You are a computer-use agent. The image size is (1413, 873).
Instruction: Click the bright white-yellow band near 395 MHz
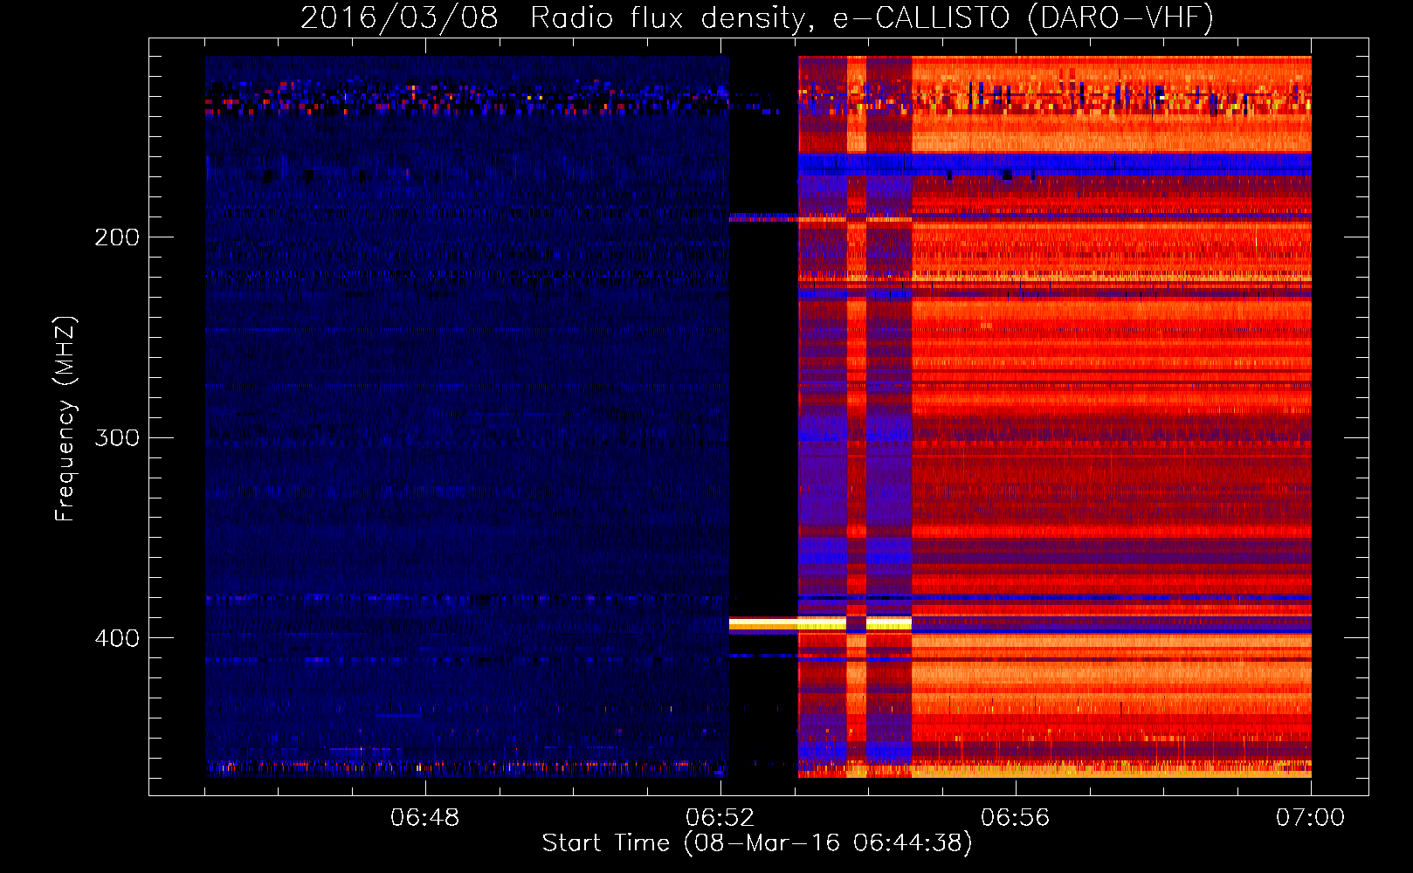tap(820, 623)
